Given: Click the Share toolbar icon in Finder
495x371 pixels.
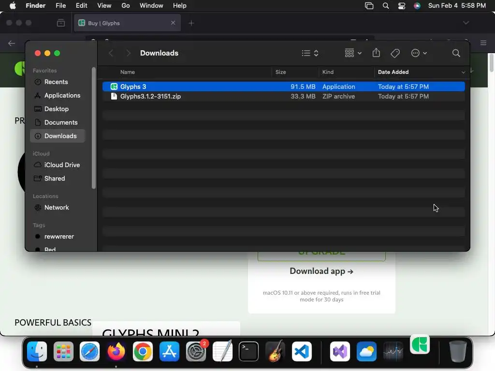Looking at the screenshot, I should pos(376,53).
